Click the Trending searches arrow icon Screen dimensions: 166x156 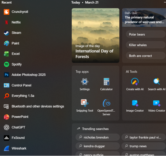pyautogui.click(x=78, y=129)
